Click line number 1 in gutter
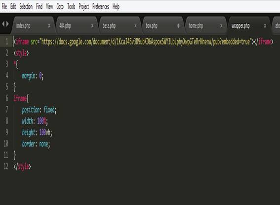This screenshot has height=205, width=280. click(7, 42)
